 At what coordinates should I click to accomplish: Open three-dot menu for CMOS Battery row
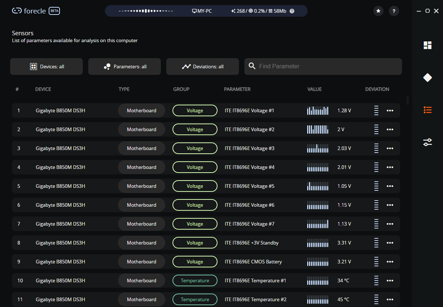(390, 262)
